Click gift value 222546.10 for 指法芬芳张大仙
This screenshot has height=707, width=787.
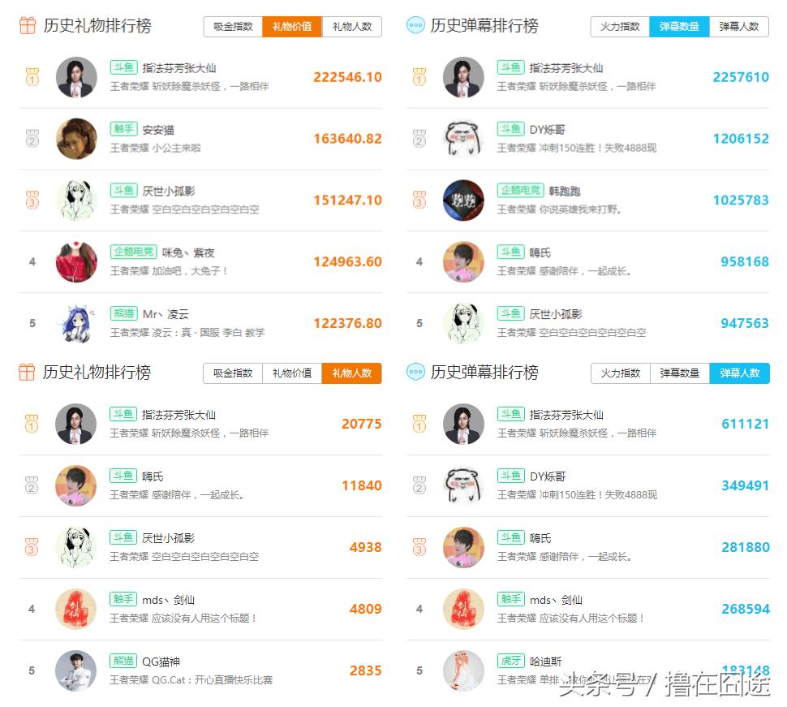pyautogui.click(x=347, y=77)
